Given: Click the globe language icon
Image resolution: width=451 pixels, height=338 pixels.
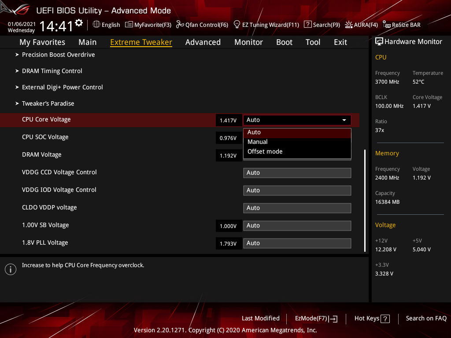Looking at the screenshot, I should (x=96, y=25).
